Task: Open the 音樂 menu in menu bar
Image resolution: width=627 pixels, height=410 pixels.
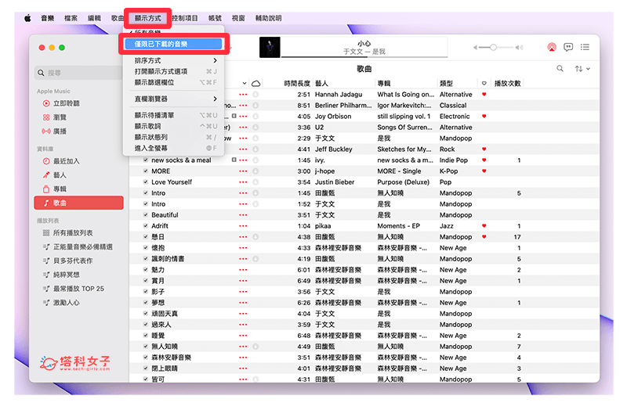Action: click(47, 18)
